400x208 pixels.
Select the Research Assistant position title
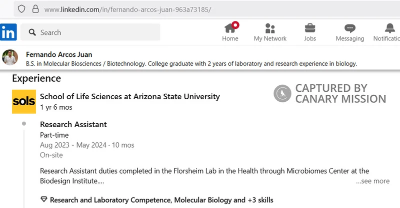click(73, 125)
